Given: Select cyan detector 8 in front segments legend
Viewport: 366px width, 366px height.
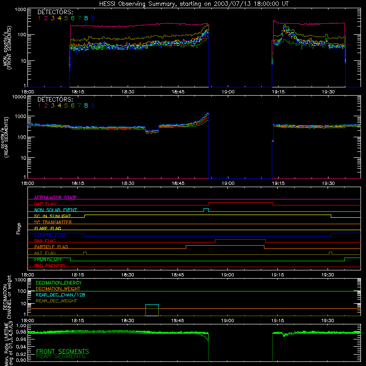Looking at the screenshot, I should click(x=86, y=18).
